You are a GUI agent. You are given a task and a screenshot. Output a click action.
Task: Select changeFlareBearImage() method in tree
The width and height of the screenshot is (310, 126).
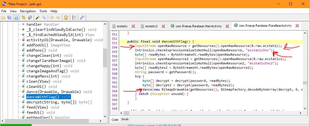coord(50,61)
